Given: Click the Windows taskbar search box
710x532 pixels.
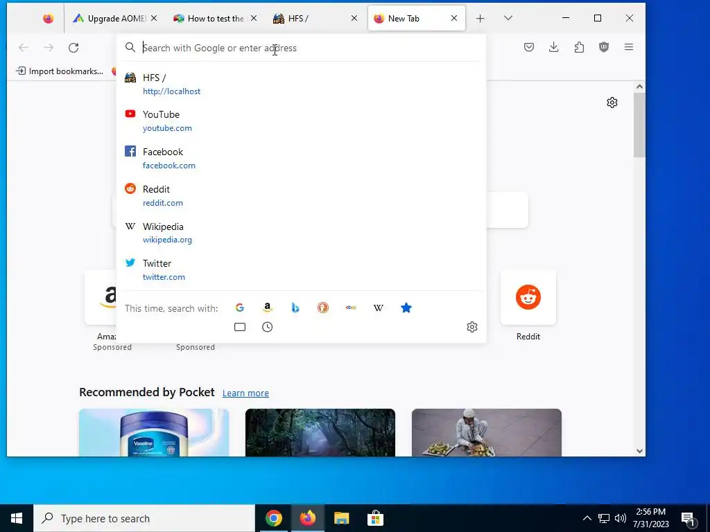Looking at the screenshot, I should click(x=144, y=518).
